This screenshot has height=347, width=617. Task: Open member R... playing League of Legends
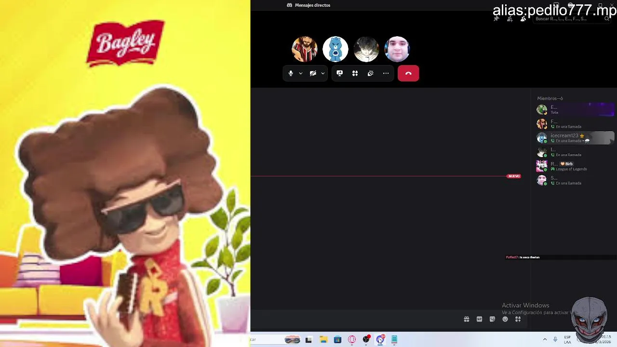click(575, 166)
